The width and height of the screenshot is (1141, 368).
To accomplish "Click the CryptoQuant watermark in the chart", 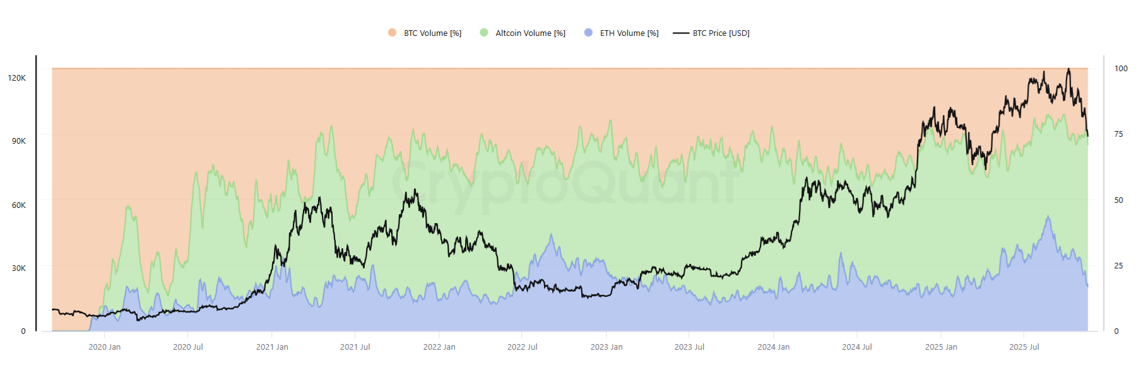I will coord(565,183).
